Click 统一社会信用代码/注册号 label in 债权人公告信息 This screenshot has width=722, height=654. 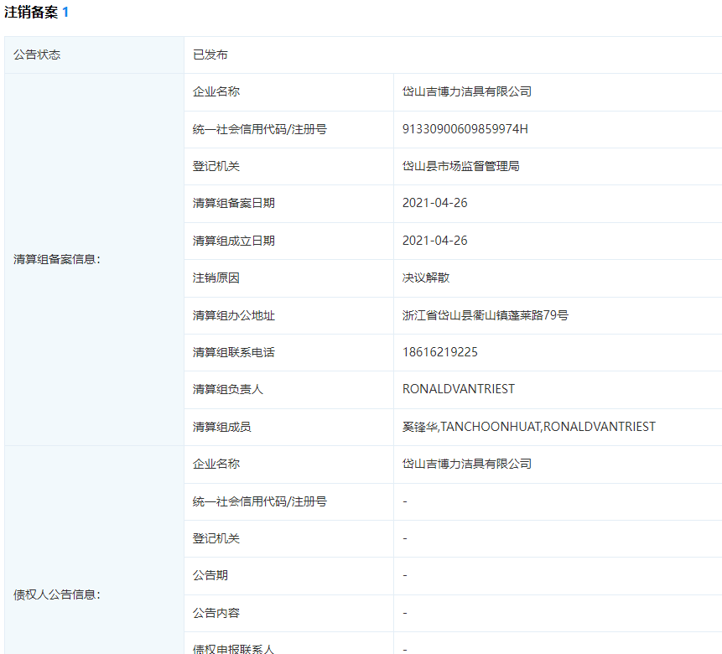(260, 501)
